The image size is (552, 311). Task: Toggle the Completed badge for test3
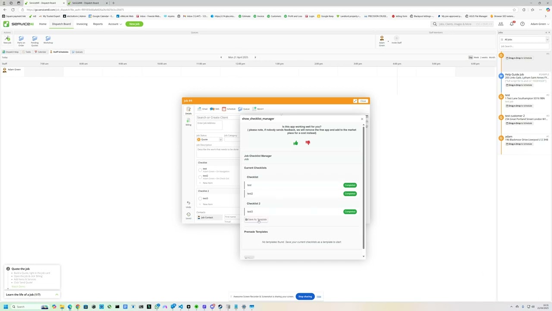tap(350, 212)
